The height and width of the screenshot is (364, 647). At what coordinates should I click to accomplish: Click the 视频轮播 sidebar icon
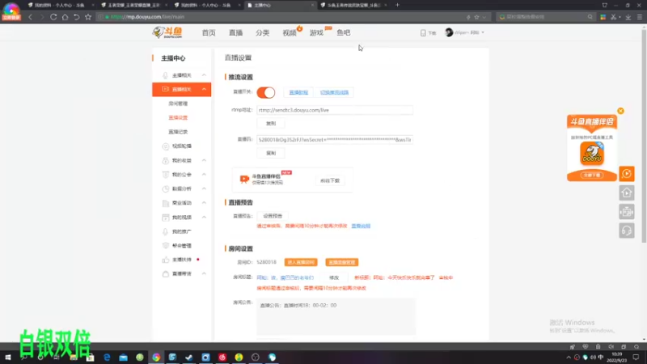(166, 146)
